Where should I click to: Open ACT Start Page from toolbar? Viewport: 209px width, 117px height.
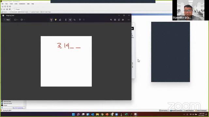tap(46, 12)
